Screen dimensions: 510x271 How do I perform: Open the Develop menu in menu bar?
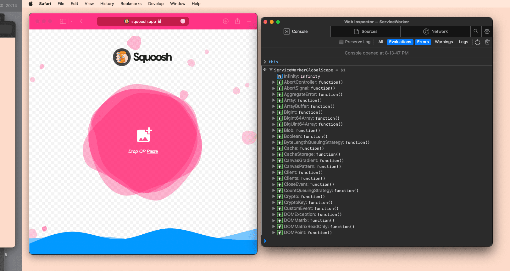coord(156,4)
